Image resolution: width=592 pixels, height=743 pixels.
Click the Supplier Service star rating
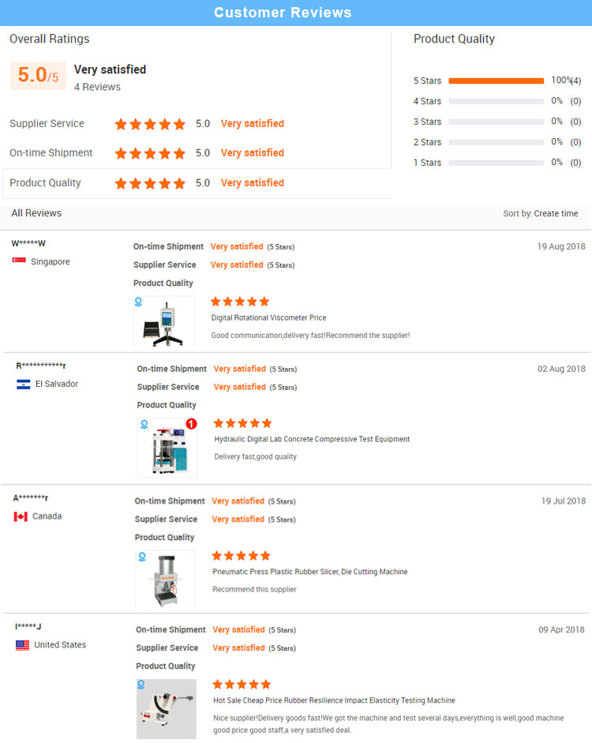(150, 124)
